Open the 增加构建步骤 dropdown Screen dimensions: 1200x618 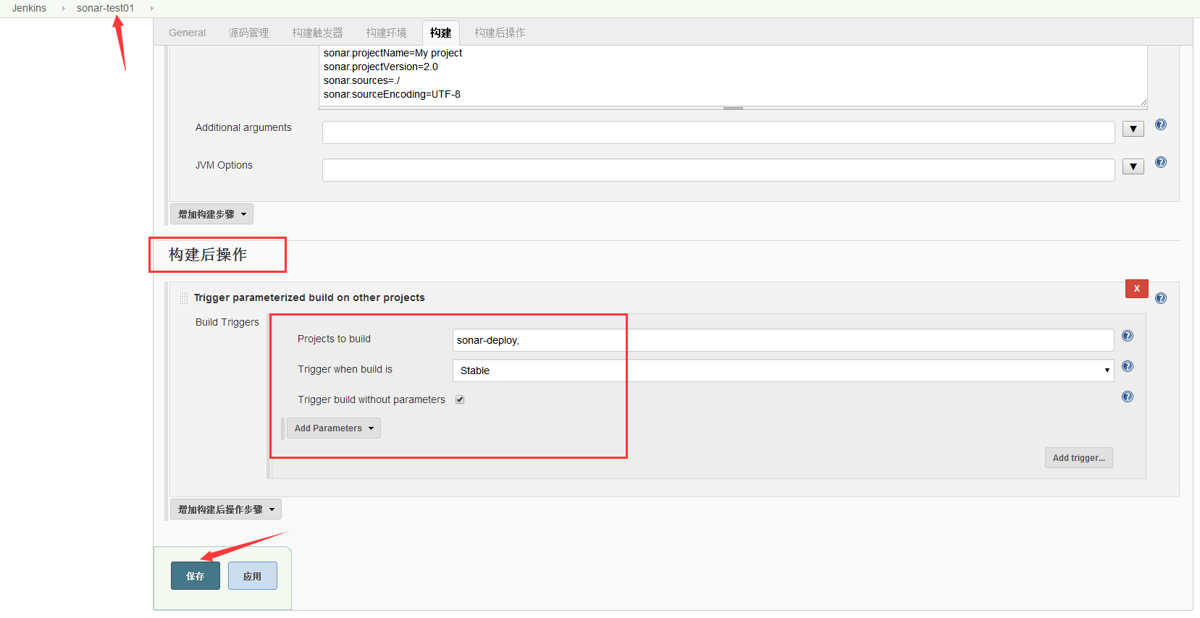click(x=211, y=214)
